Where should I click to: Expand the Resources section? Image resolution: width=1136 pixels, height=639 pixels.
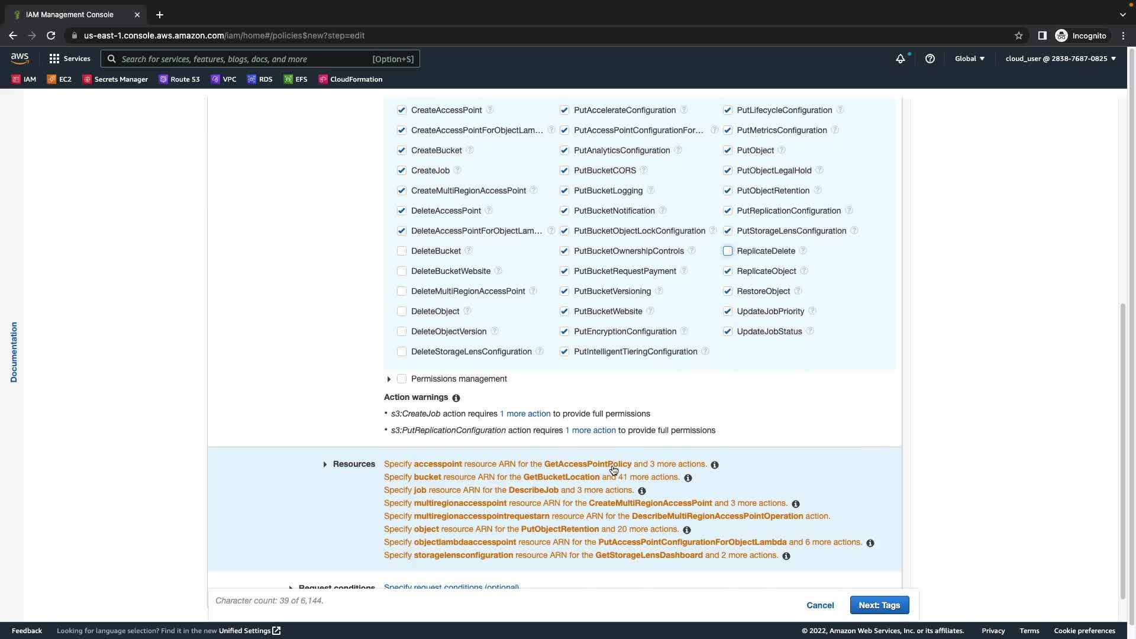pyautogui.click(x=325, y=464)
